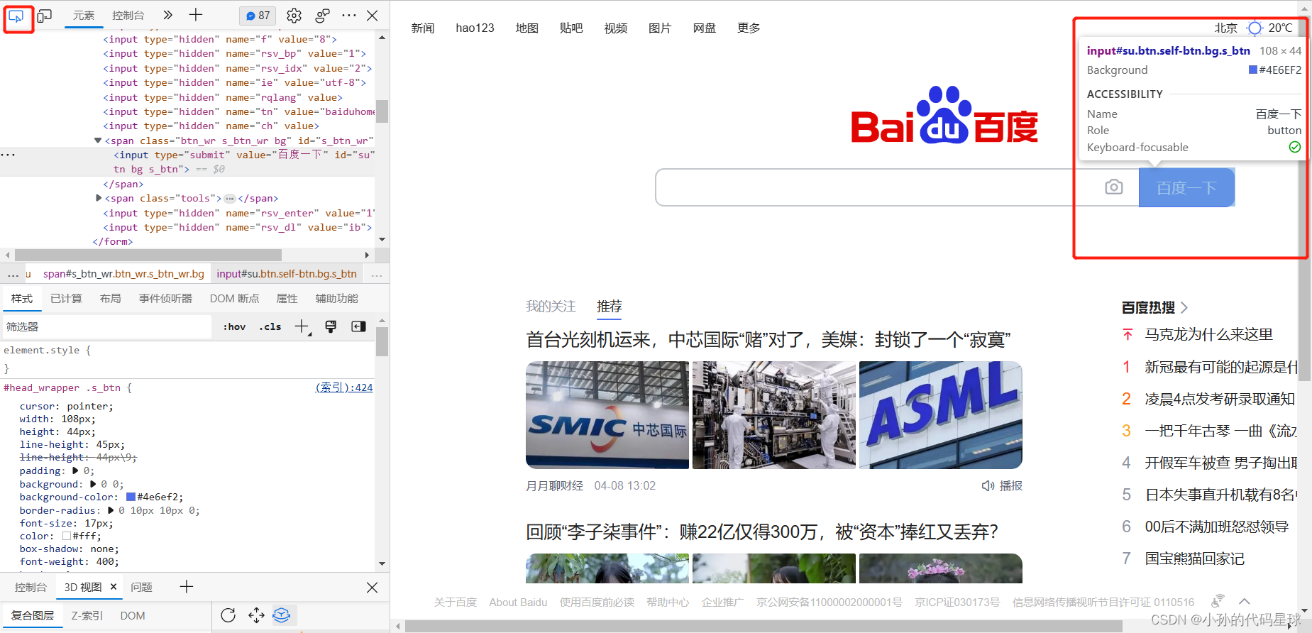Open the 已计算 tab
Viewport: 1312px width, 633px height.
point(66,299)
